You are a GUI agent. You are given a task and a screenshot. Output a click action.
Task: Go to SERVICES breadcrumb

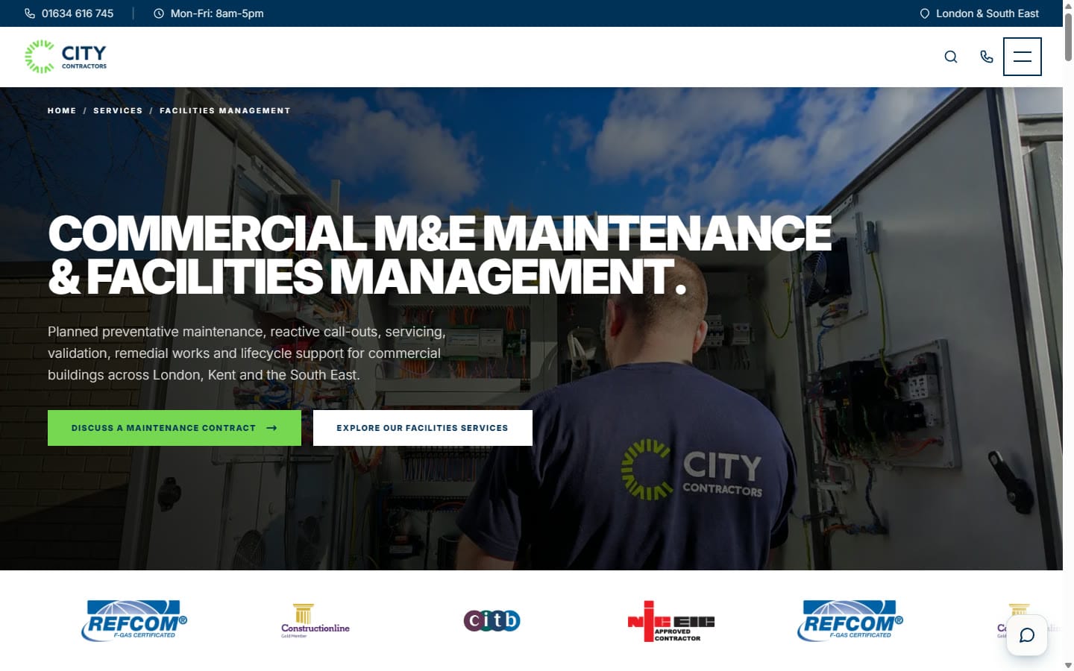coord(118,110)
